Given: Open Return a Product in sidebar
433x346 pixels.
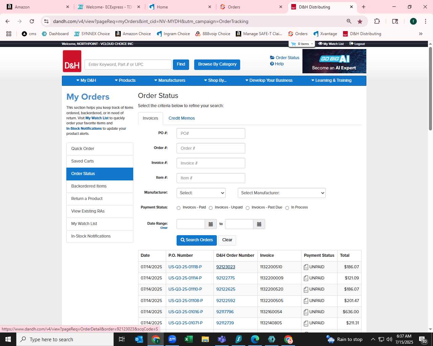Looking at the screenshot, I should [100, 199].
